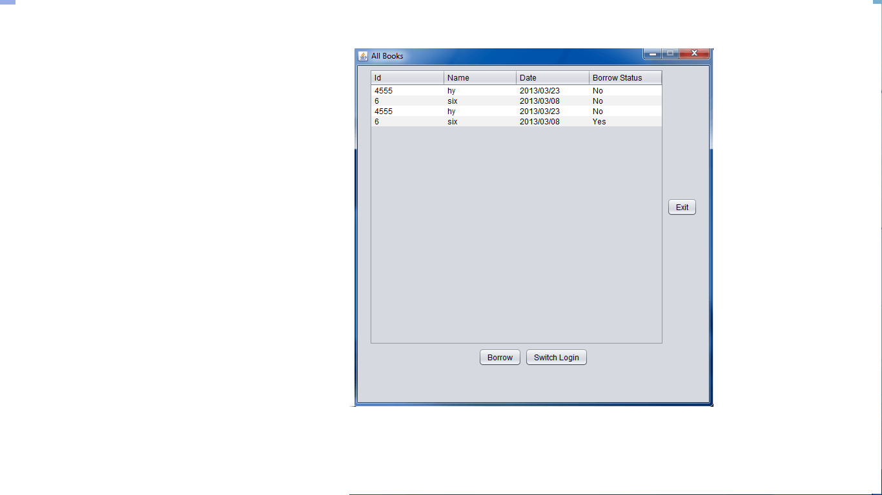Click the Switch Login button
Screen dimensions: 882x495
point(557,357)
